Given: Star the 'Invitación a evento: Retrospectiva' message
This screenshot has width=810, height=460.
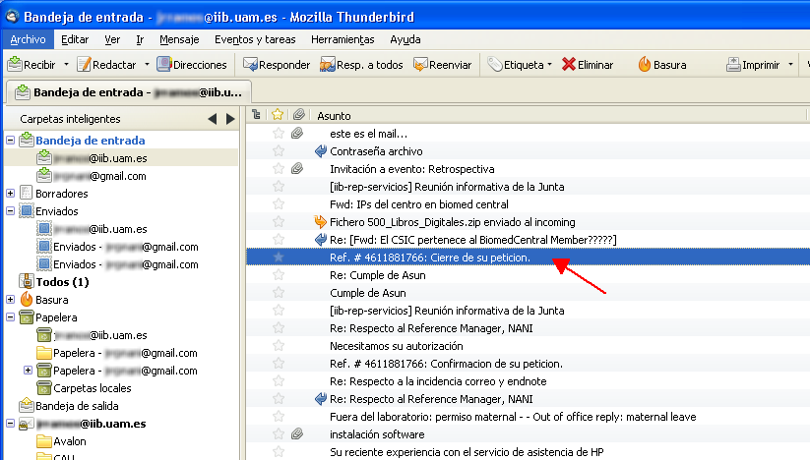Looking at the screenshot, I should (x=279, y=169).
